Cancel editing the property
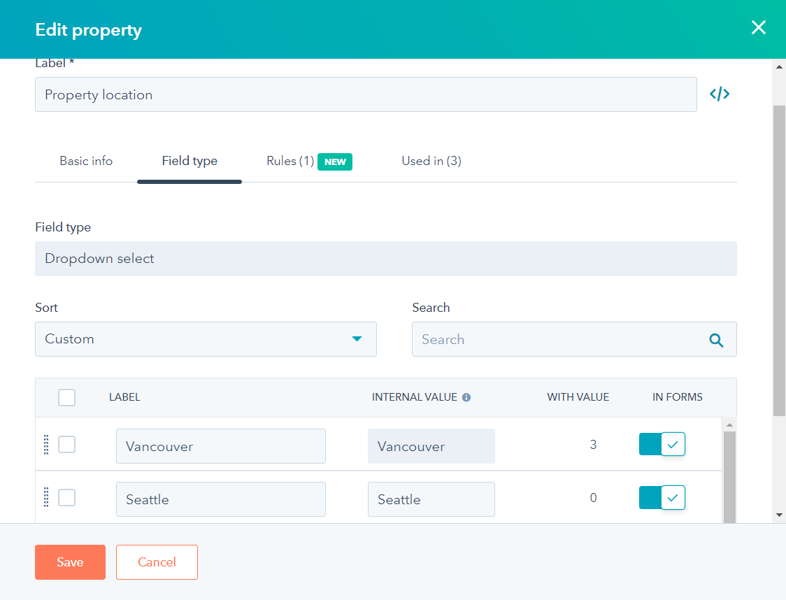 tap(157, 562)
